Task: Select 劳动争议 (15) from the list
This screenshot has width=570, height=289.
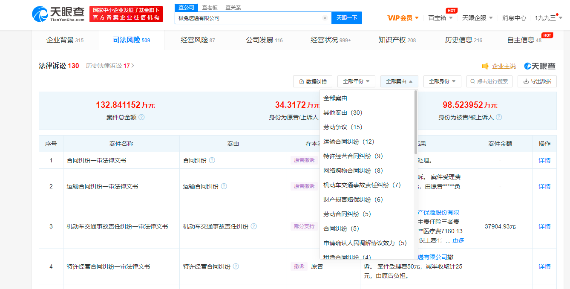Action: (x=343, y=127)
